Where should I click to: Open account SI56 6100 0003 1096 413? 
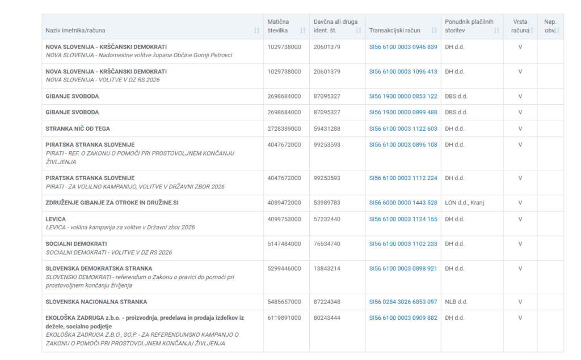click(x=403, y=72)
